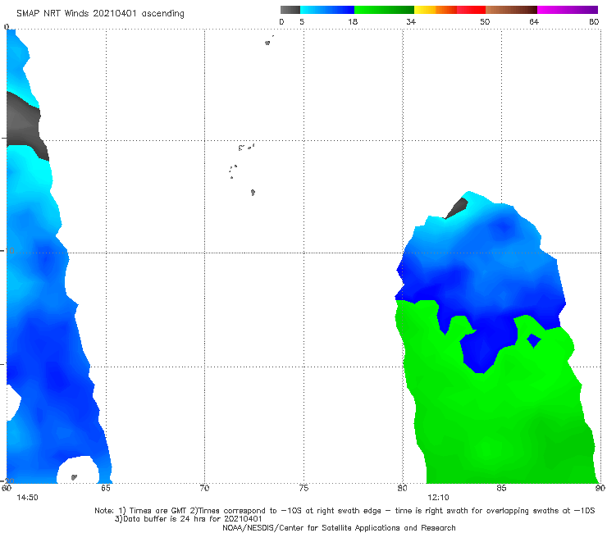Click the dark gray low-wind patch in the western swath

pos(24,125)
